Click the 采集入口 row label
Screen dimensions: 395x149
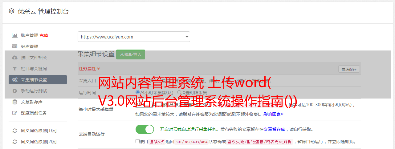tap(87, 81)
